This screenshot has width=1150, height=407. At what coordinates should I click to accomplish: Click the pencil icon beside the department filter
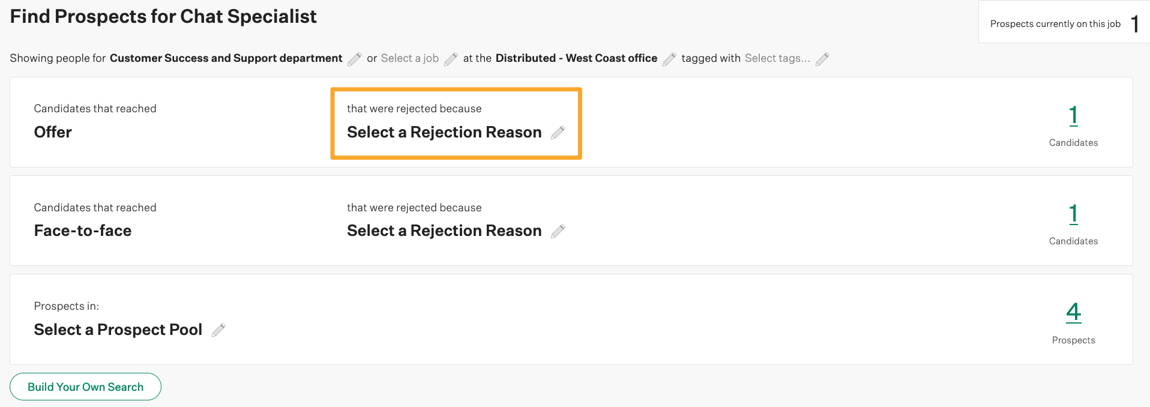(355, 59)
